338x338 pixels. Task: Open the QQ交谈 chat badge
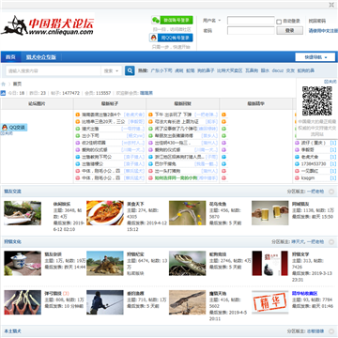click(14, 128)
